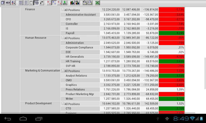The width and height of the screenshot is (206, 123).
Task: Click the Payroll position label
Action: click(x=70, y=33)
